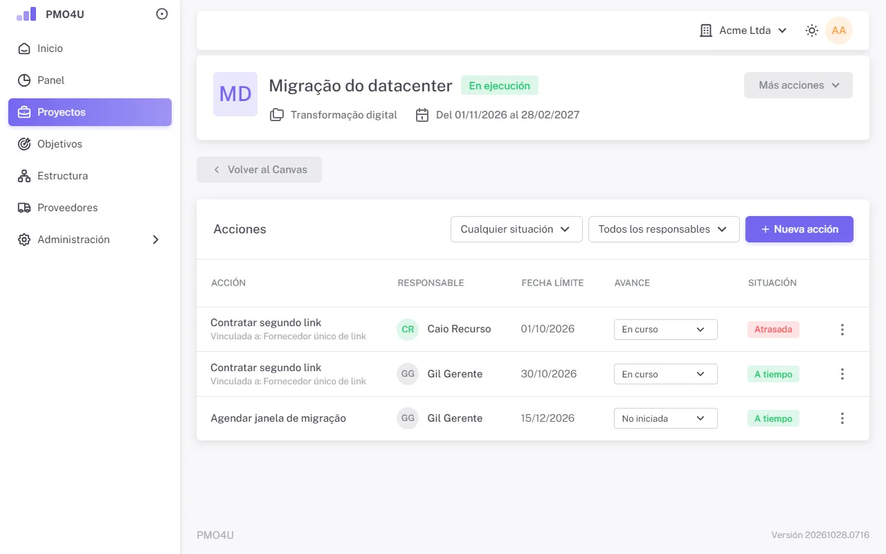
Task: Click the calendar icon beside project dates
Action: [x=422, y=115]
